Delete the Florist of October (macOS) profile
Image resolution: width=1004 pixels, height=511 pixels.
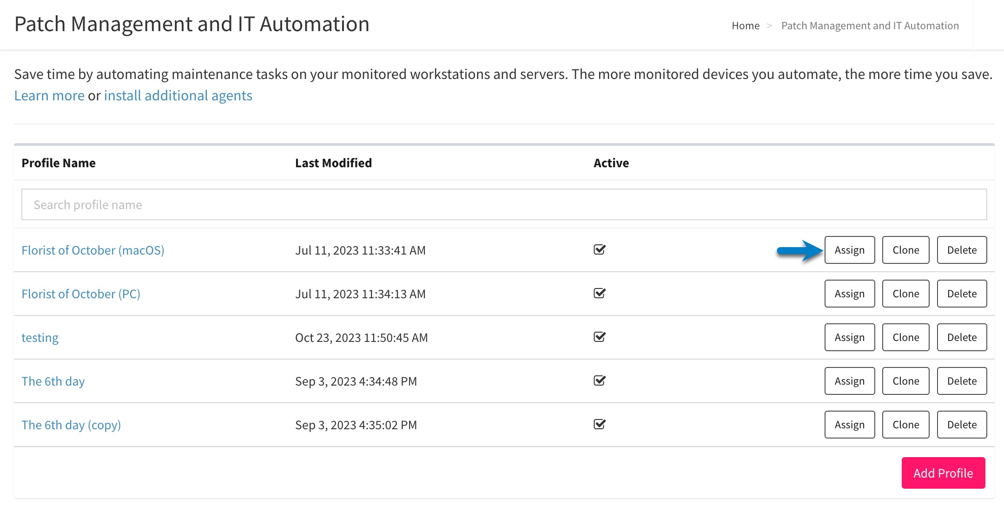pyautogui.click(x=962, y=250)
